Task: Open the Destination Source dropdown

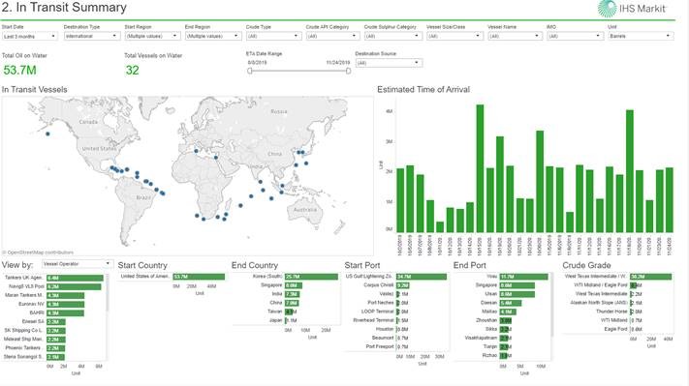Action: click(x=389, y=63)
